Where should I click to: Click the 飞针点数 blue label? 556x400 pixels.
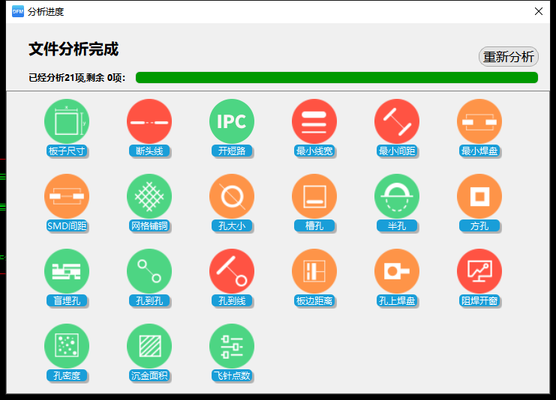coord(232,375)
